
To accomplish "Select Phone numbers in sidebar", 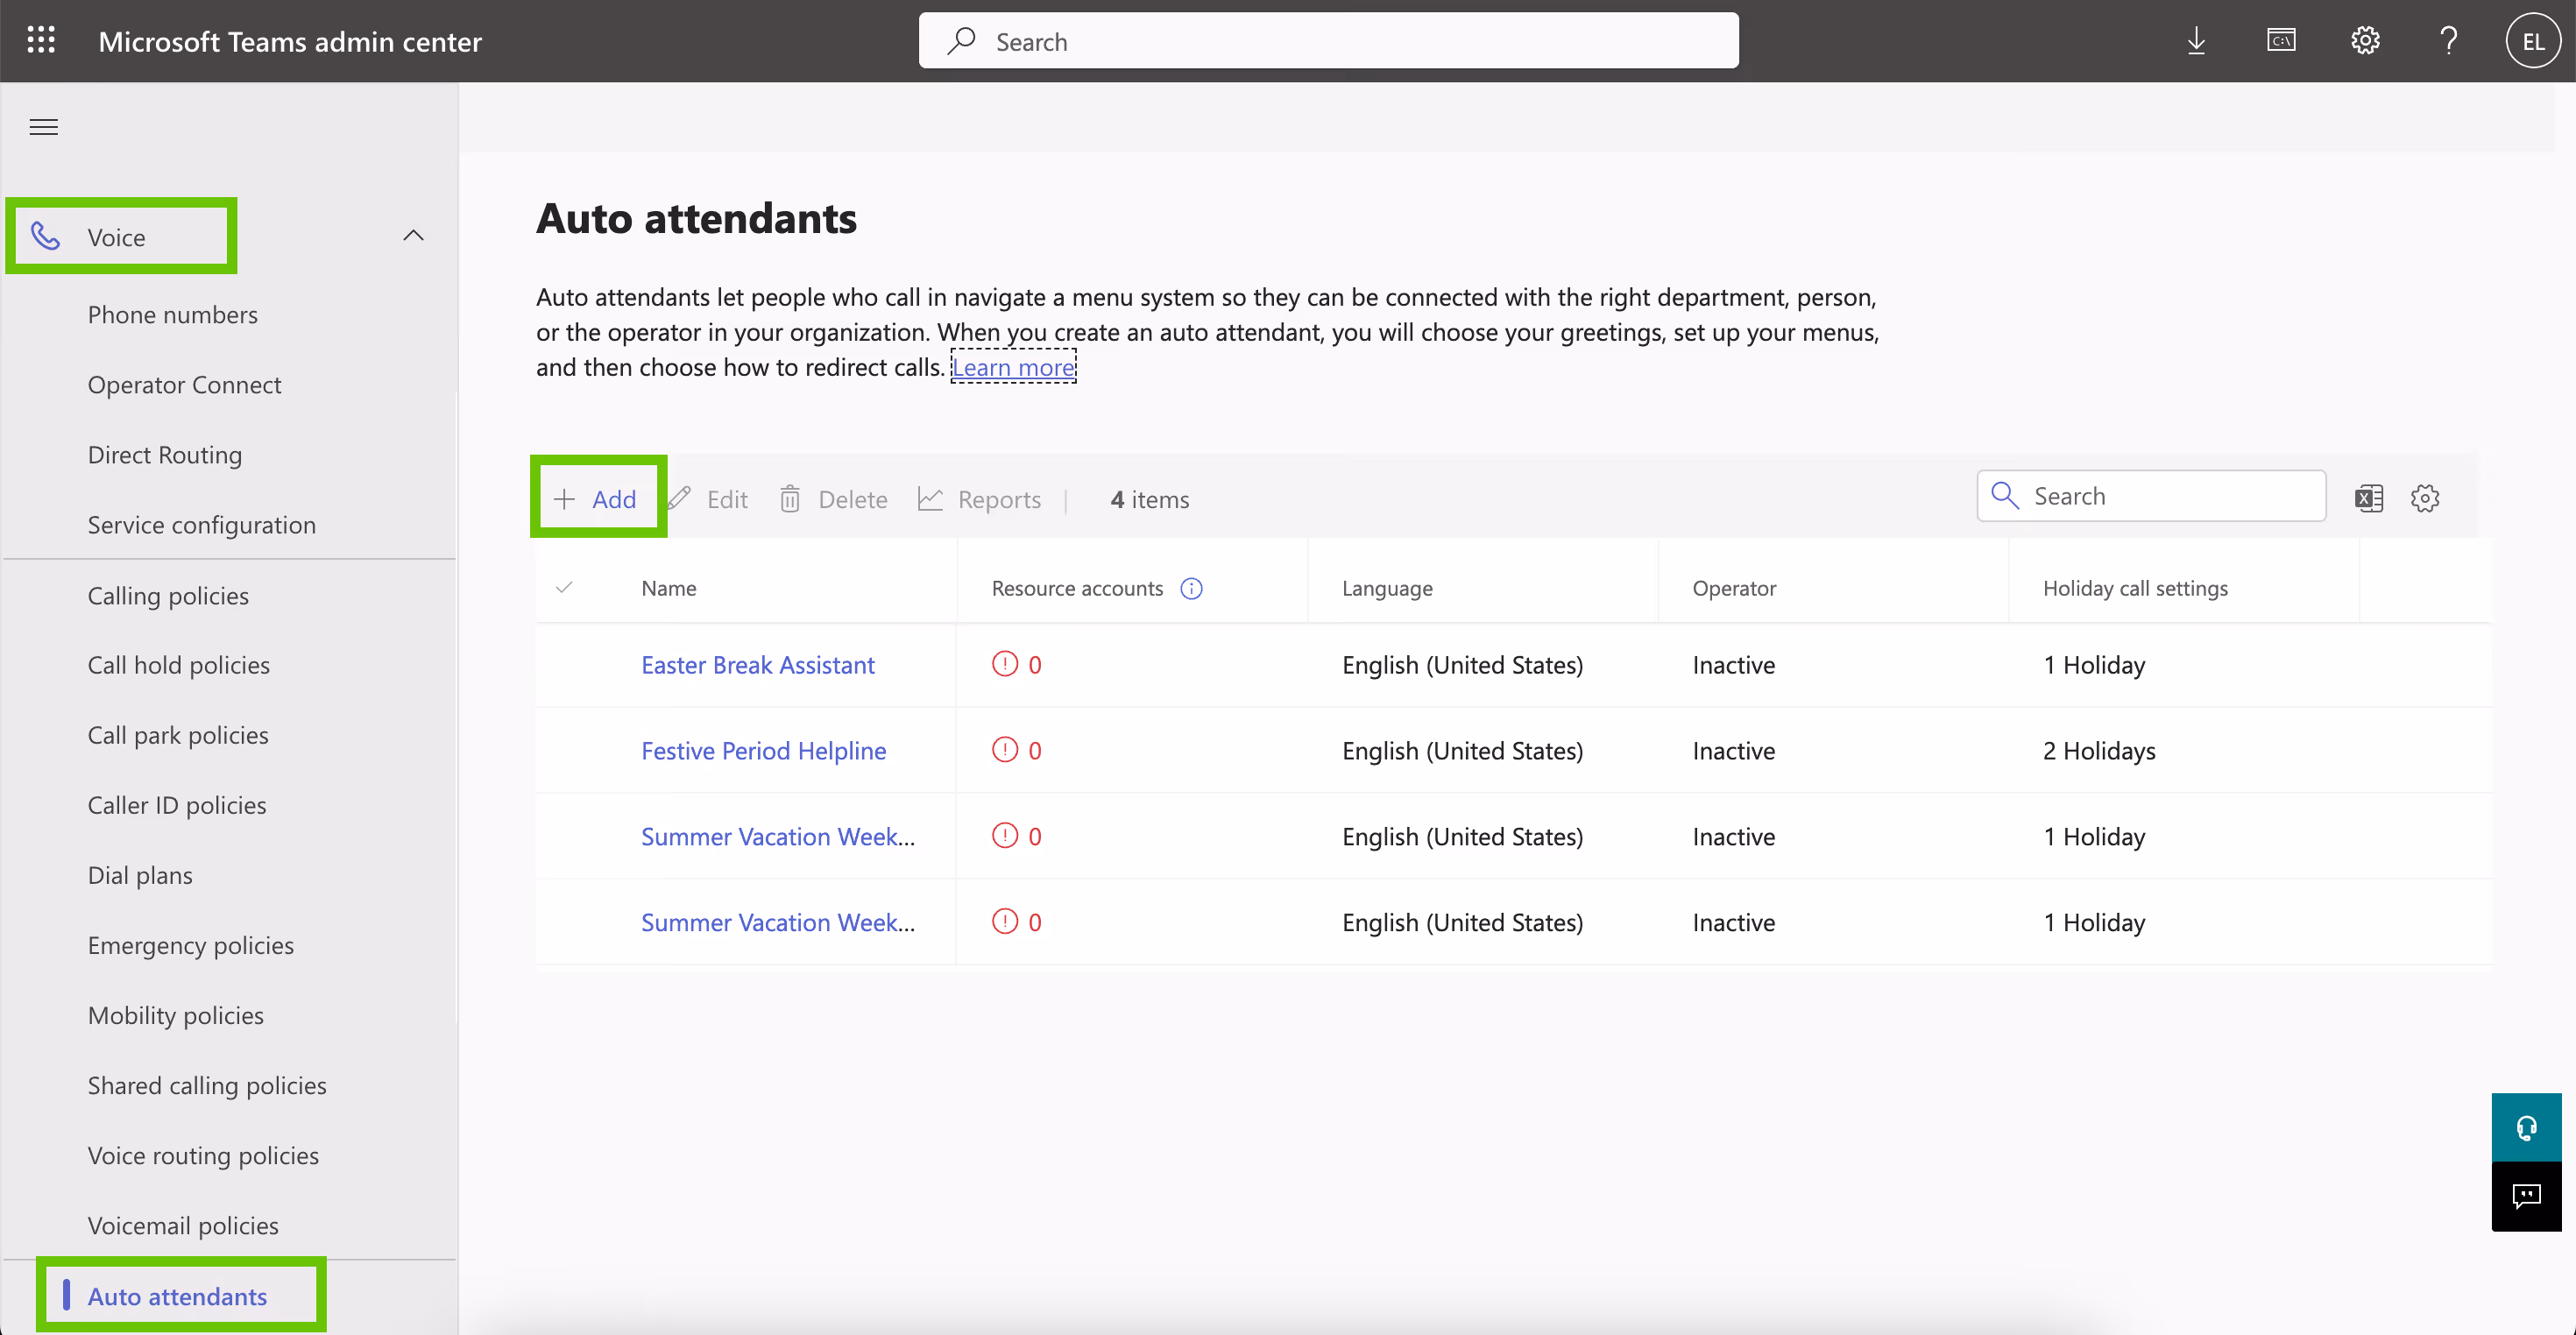I will [x=172, y=314].
